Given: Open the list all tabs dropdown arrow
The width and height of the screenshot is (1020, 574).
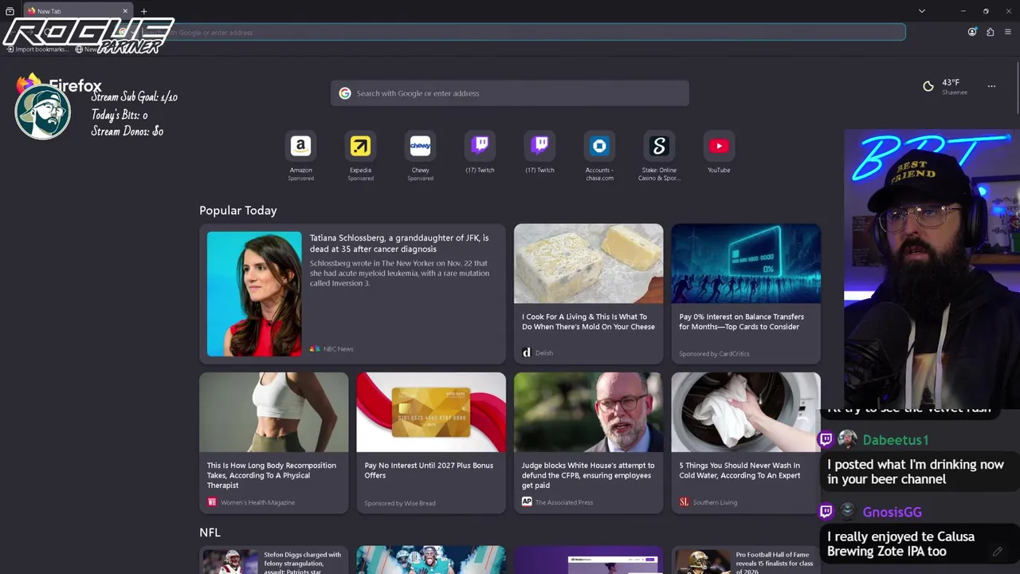Looking at the screenshot, I should pos(921,11).
